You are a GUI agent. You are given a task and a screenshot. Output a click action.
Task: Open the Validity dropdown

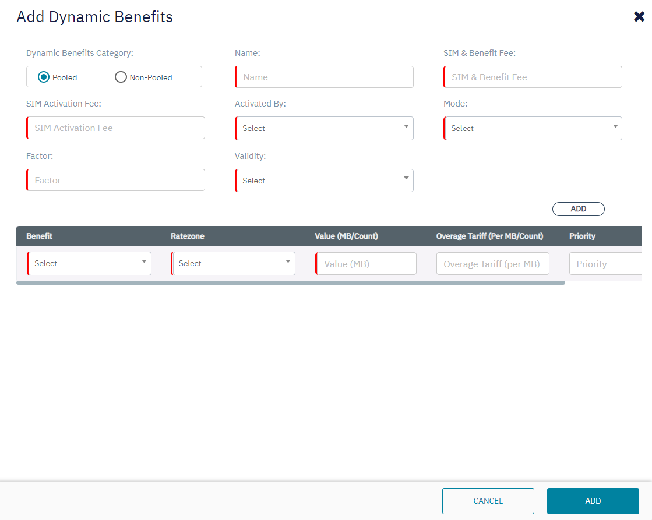[324, 181]
